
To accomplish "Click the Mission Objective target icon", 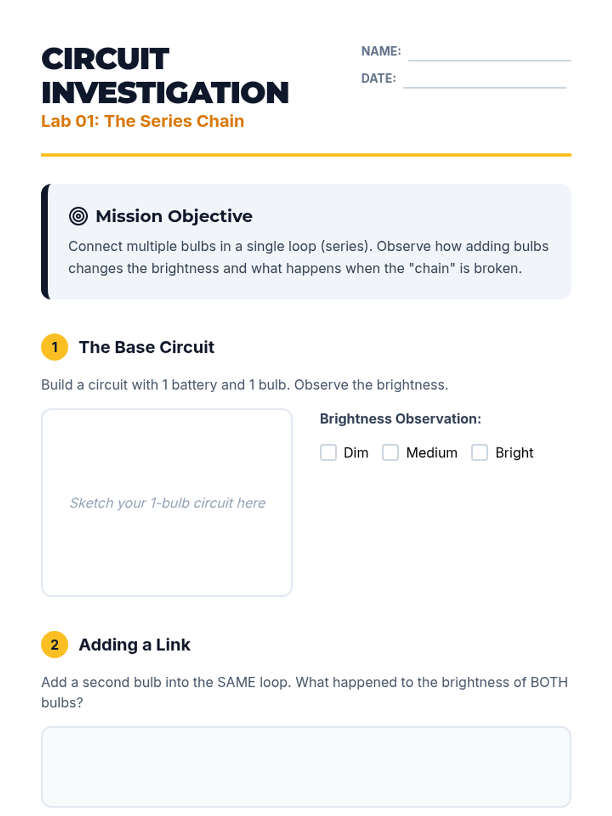I will pyautogui.click(x=78, y=216).
